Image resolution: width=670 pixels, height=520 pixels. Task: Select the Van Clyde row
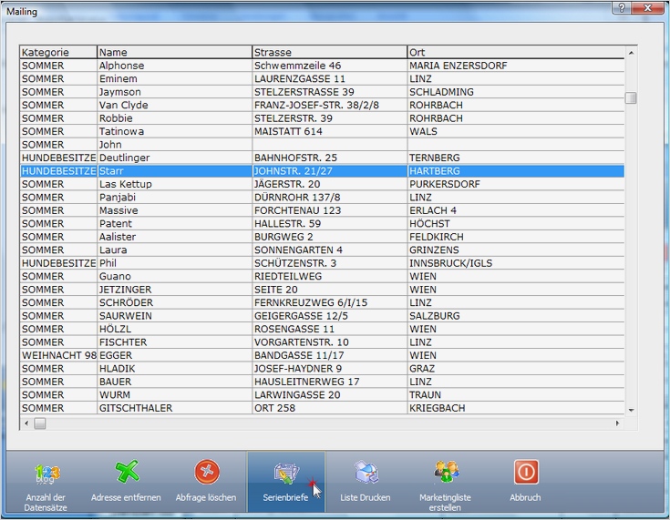click(x=322, y=106)
